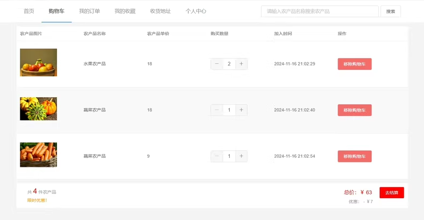Click the 优惠 - ¥7 discount text
This screenshot has height=220, width=424.
tap(361, 202)
